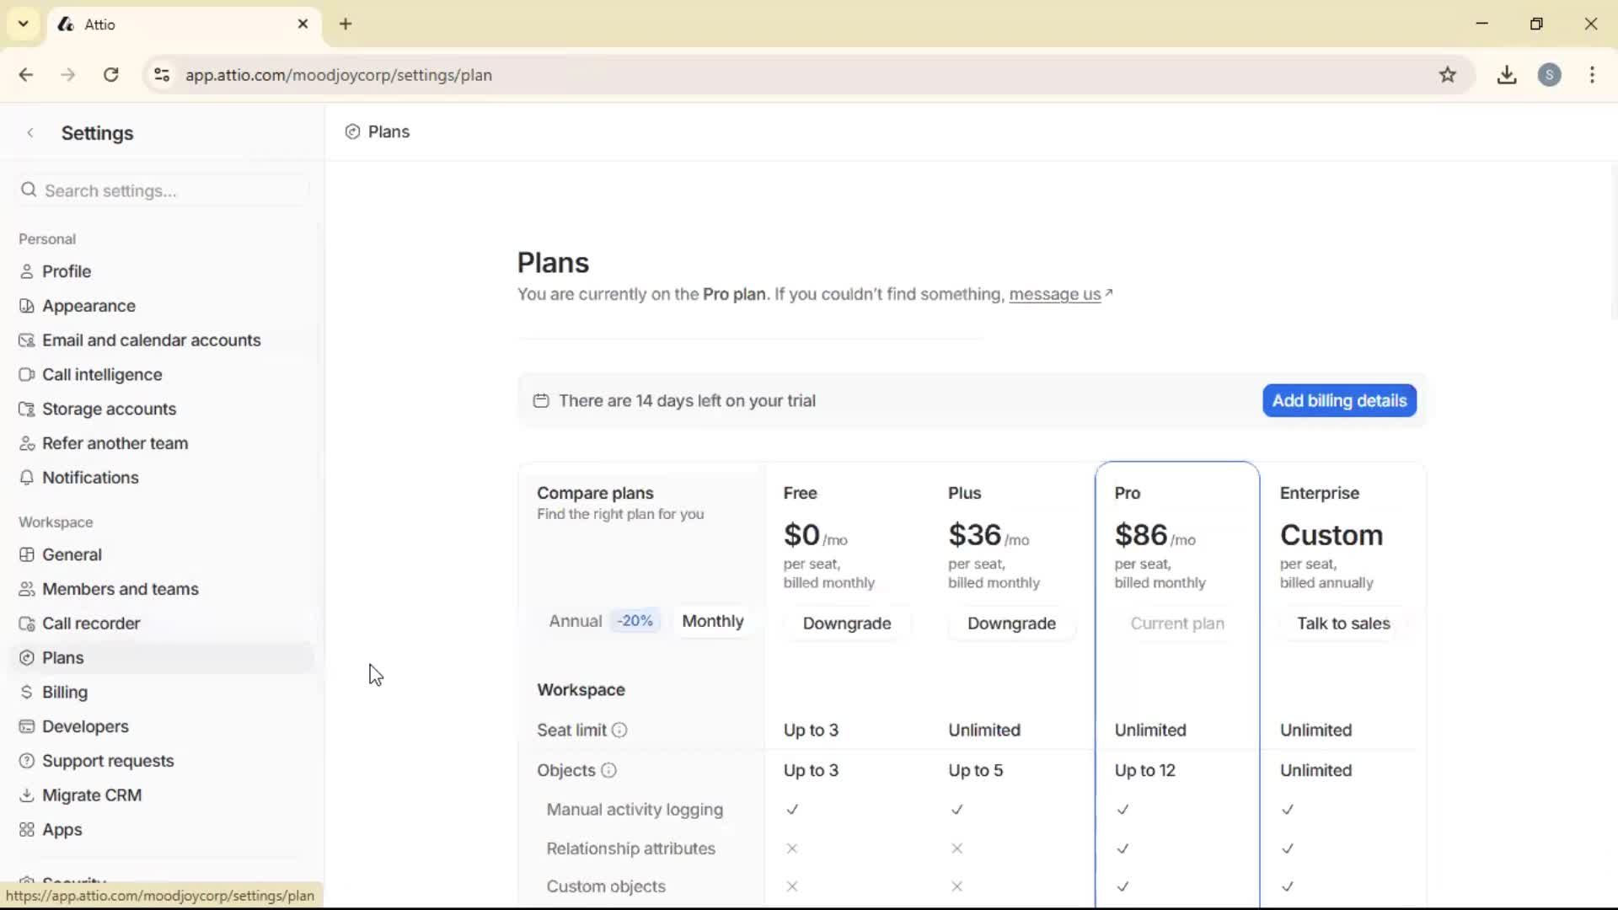Open the browser downloads panel
Viewport: 1618px width, 910px height.
pos(1507,74)
